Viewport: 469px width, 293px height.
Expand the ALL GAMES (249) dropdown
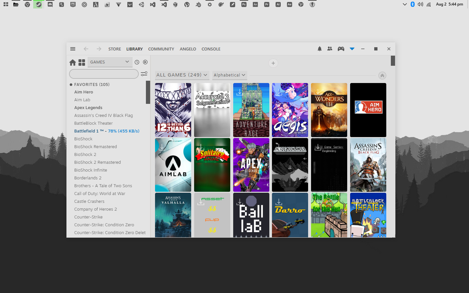(182, 75)
